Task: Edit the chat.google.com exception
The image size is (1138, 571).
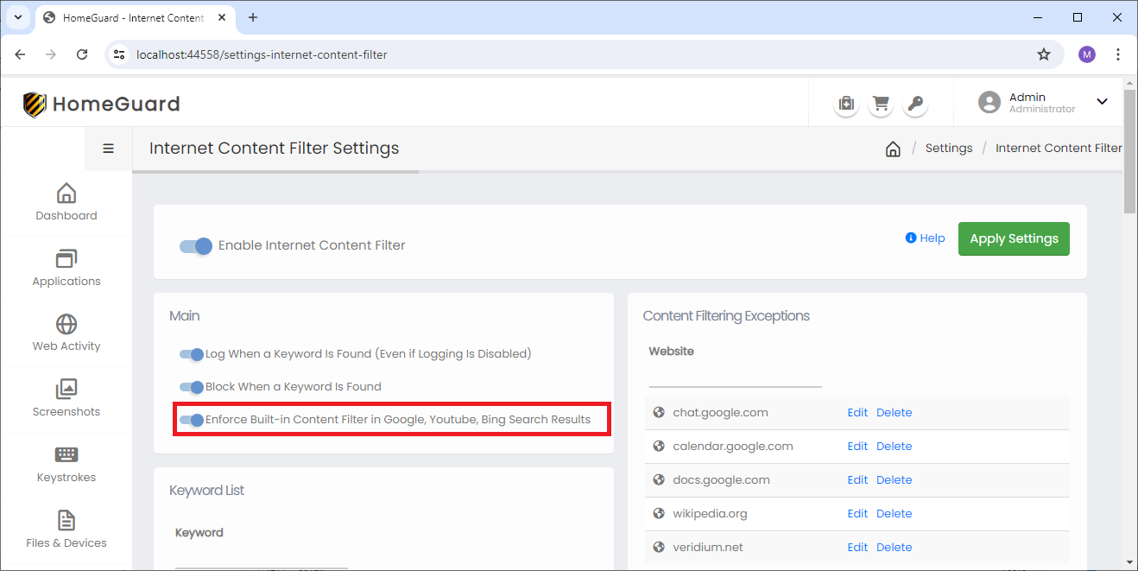Action: coord(857,412)
